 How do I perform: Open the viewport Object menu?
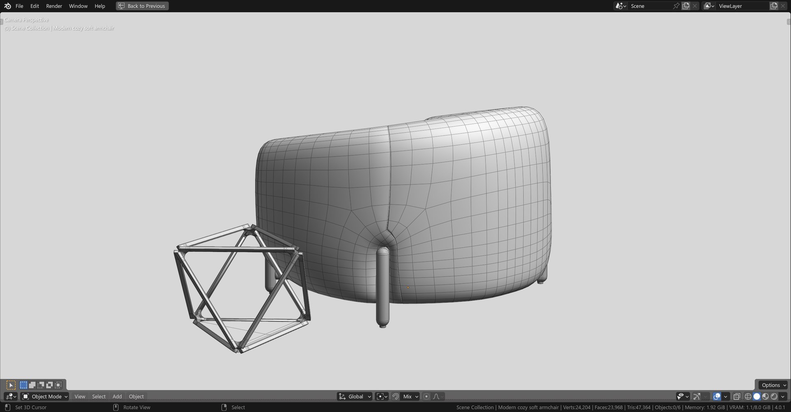[x=136, y=396]
